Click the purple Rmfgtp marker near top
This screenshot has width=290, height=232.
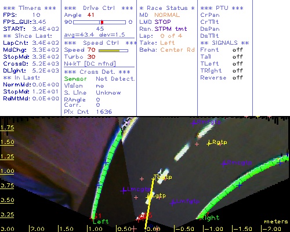(194, 123)
